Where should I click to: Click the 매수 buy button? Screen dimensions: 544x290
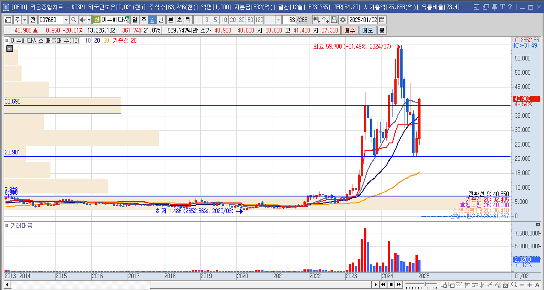click(349, 30)
